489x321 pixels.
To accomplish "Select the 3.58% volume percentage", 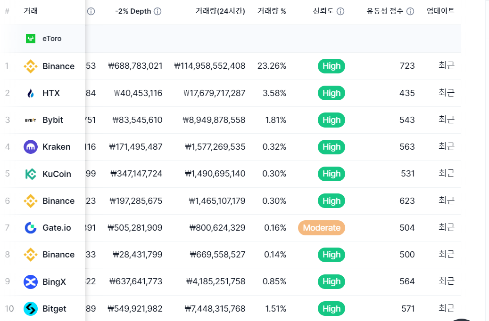I will coord(274,93).
